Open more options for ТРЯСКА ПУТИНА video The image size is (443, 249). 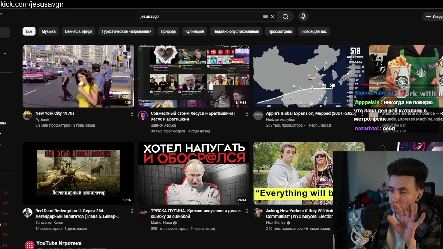pyautogui.click(x=247, y=211)
